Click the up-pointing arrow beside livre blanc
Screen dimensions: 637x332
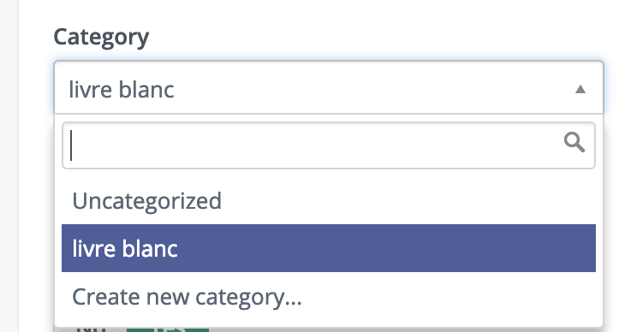coord(580,89)
